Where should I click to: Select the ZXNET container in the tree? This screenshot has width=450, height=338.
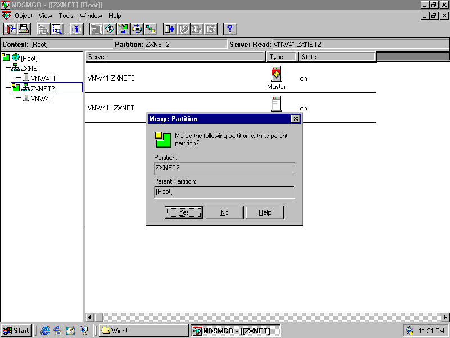tap(30, 69)
